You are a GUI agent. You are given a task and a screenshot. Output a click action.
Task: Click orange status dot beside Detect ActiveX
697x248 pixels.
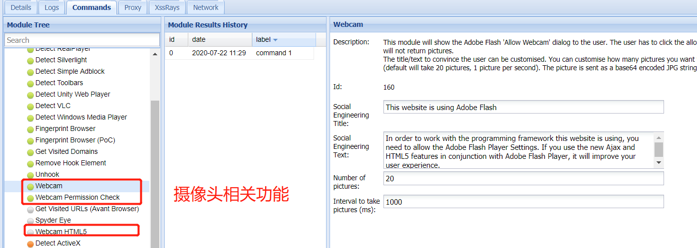pos(30,244)
